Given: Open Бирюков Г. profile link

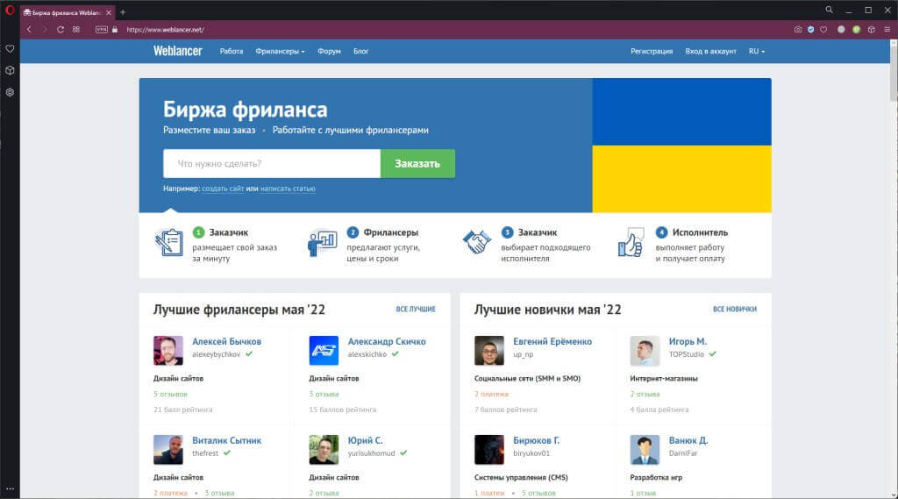Looking at the screenshot, I should tap(536, 440).
